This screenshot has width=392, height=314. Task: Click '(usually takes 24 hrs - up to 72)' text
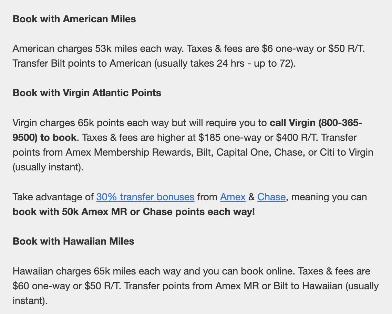tap(225, 64)
